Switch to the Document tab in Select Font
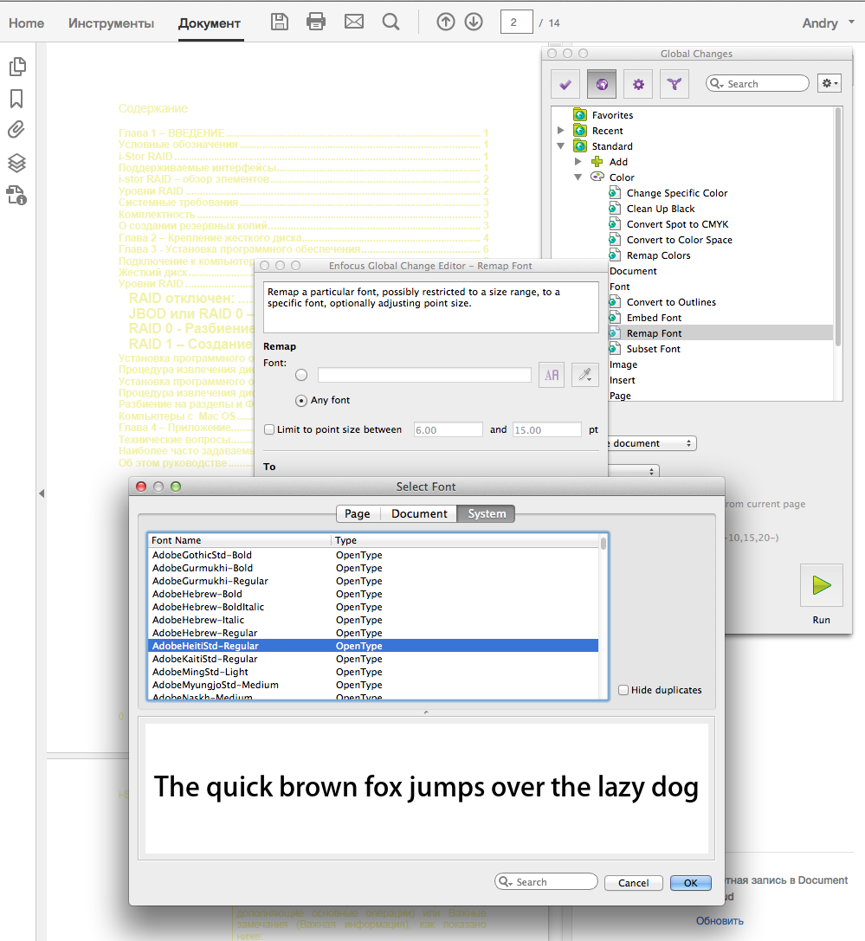Image resolution: width=865 pixels, height=941 pixels. 419,513
